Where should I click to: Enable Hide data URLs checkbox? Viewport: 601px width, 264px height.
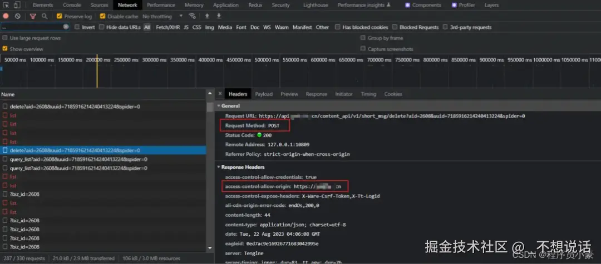pos(102,27)
